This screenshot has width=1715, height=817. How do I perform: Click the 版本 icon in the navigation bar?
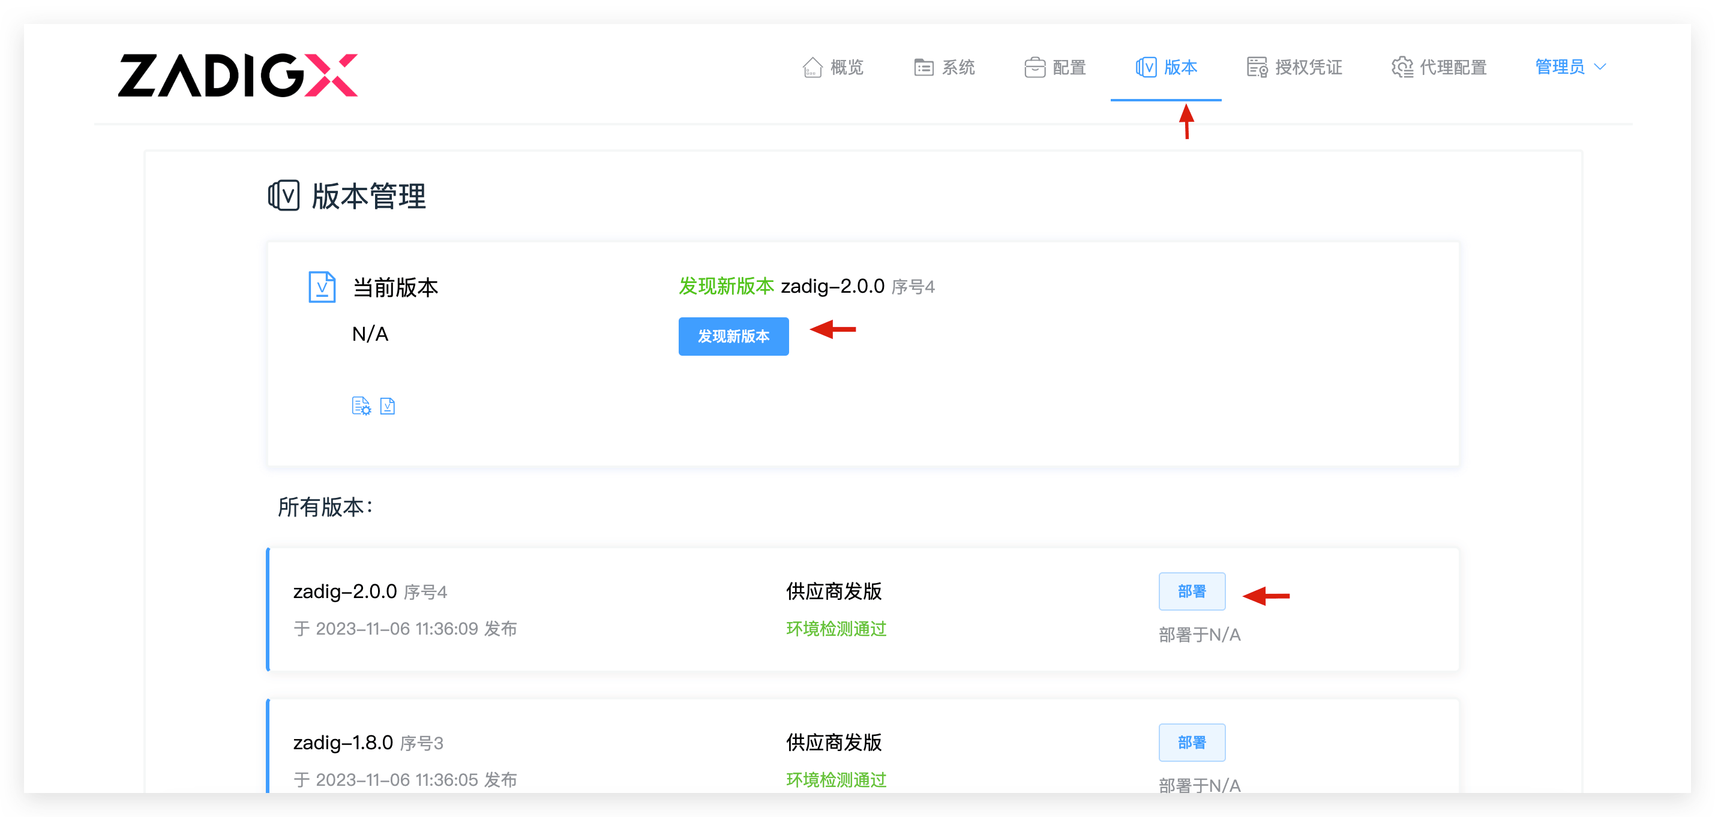(1146, 67)
